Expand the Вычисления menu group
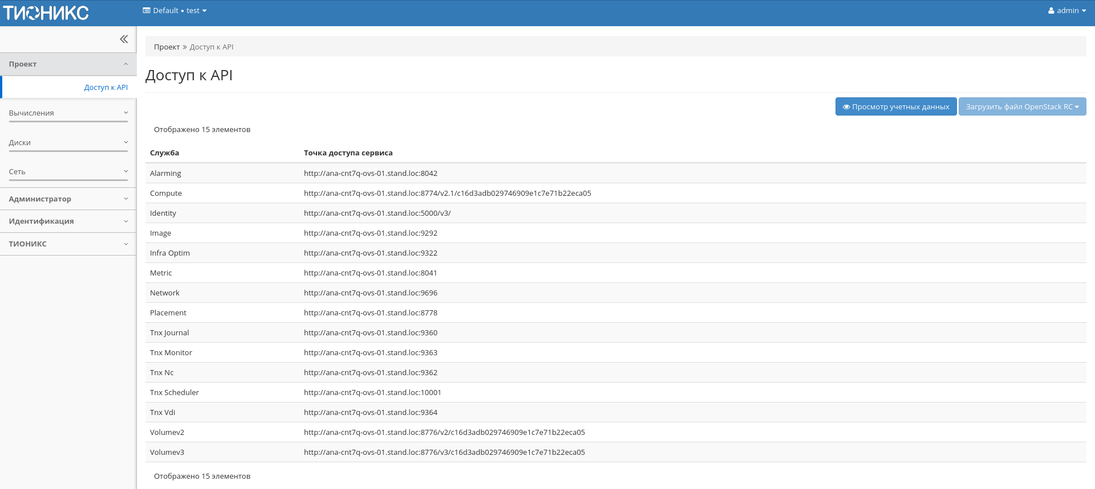The height and width of the screenshot is (489, 1095). tap(68, 113)
